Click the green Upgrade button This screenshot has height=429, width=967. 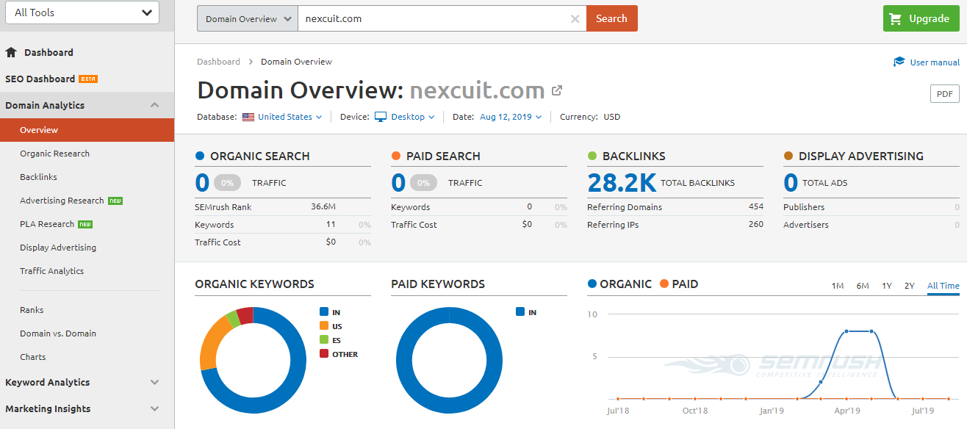pos(921,18)
